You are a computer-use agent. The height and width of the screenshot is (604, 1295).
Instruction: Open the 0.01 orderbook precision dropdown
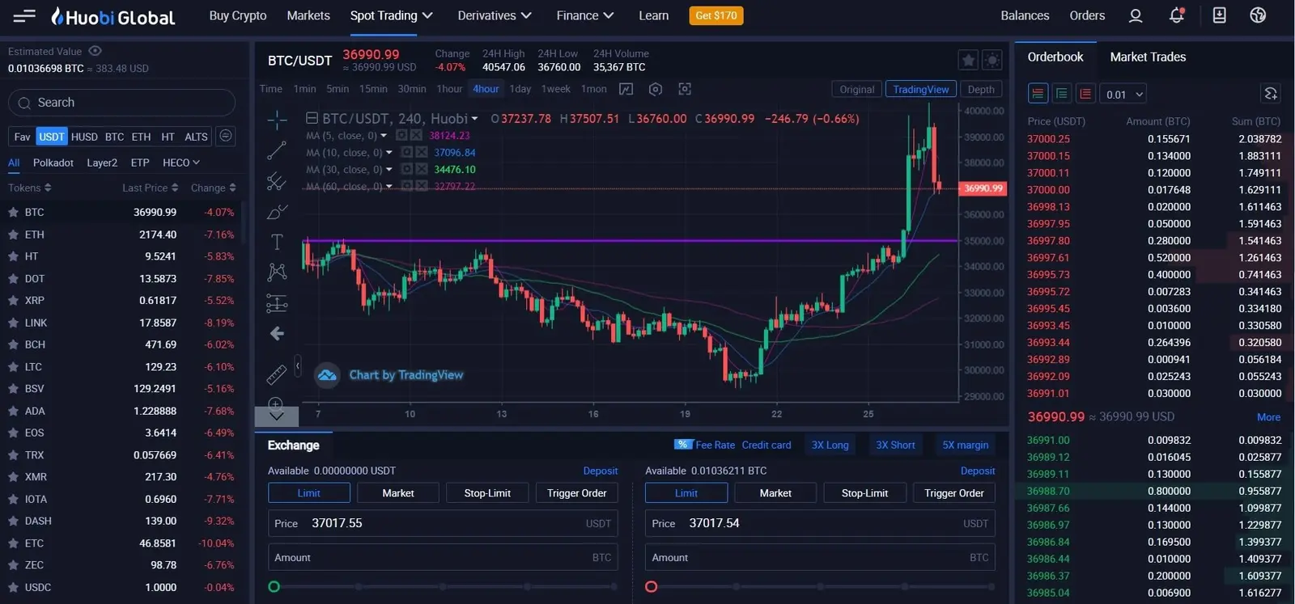point(1123,94)
